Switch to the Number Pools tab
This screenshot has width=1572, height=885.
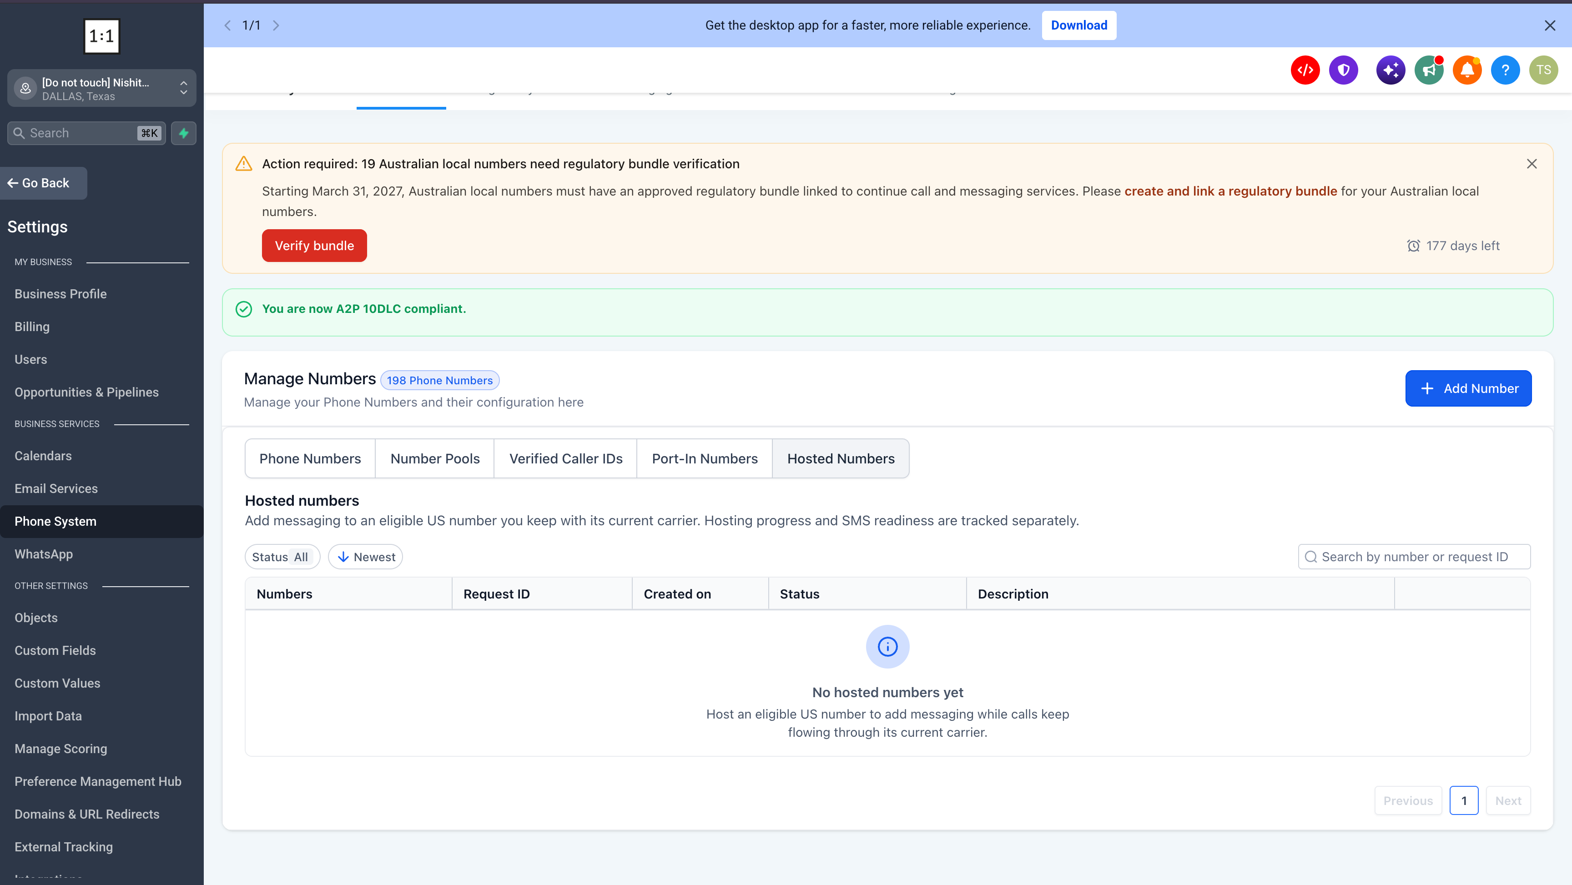(x=434, y=458)
